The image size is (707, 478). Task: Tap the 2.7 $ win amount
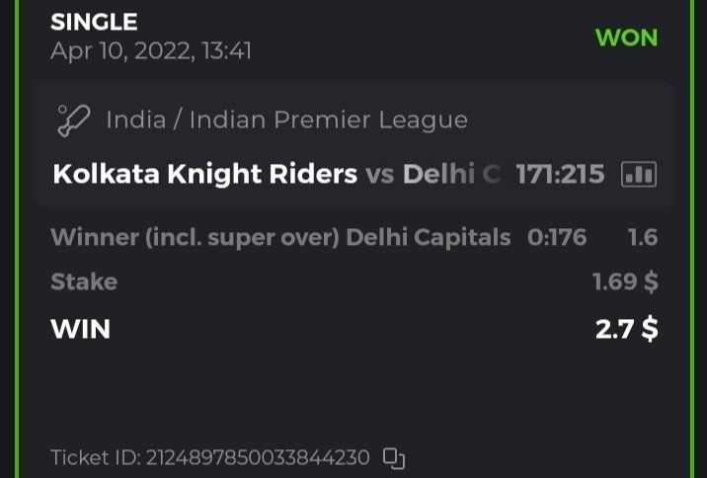tap(626, 329)
